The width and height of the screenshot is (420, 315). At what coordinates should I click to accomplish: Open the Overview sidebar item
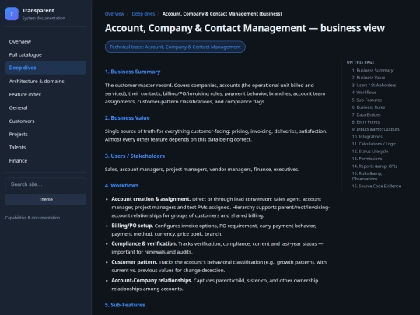[x=46, y=41]
